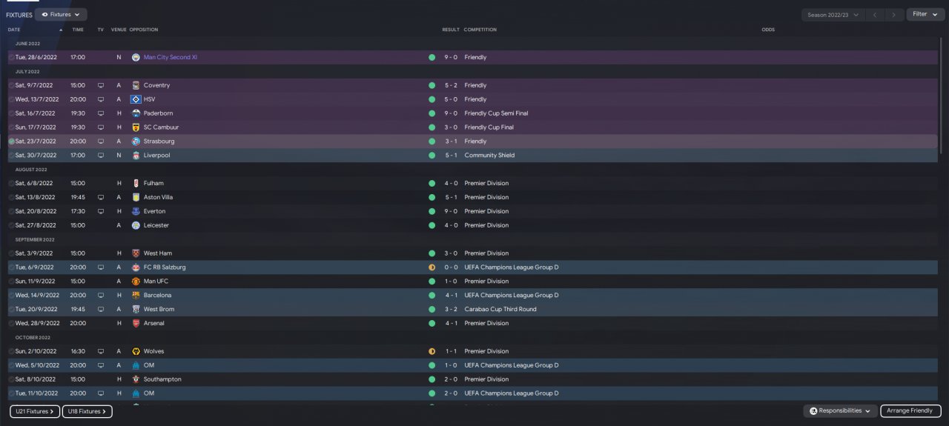Click the Man UFC club badge

point(136,282)
